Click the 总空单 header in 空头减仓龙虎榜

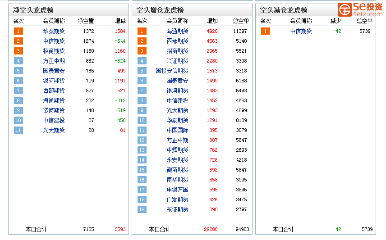(365, 21)
